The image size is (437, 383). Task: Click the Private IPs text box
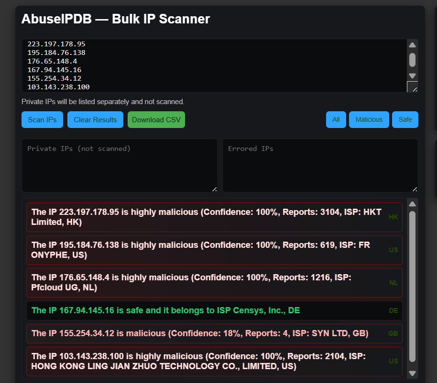[120, 165]
